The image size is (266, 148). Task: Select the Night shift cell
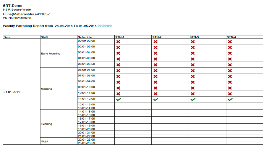pos(45,142)
